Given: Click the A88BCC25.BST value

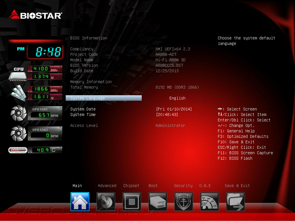Looking at the screenshot, I should click(x=169, y=65).
